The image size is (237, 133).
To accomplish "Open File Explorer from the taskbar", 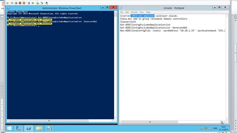I will coord(39,128).
